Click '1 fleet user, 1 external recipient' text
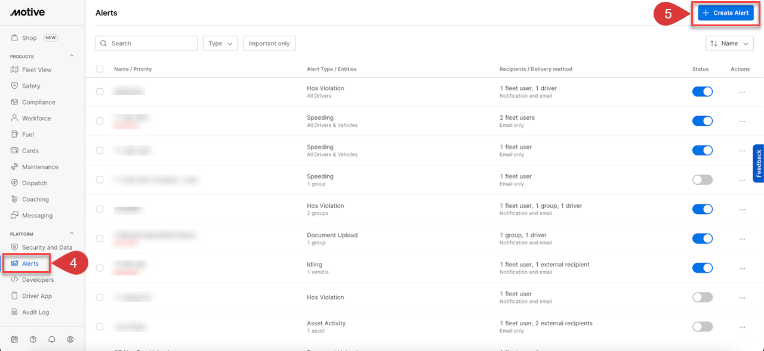The height and width of the screenshot is (351, 764). pos(545,265)
